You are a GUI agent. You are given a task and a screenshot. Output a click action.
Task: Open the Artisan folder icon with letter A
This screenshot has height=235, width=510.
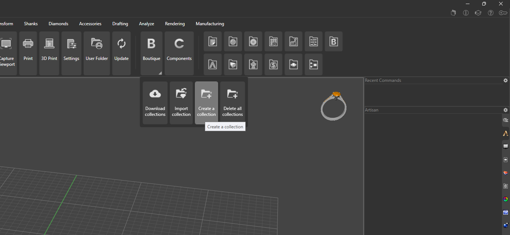[213, 64]
